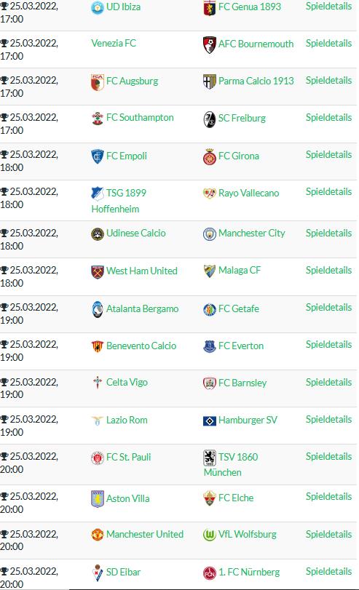The height and width of the screenshot is (590, 359).
Task: Open the TSG 1899 Hoffenheim team link
Action: 119,201
